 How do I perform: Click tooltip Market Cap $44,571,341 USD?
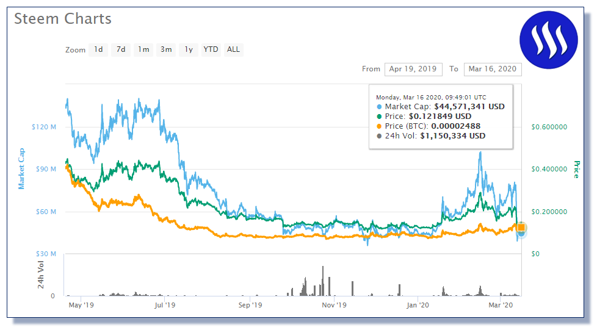441,107
